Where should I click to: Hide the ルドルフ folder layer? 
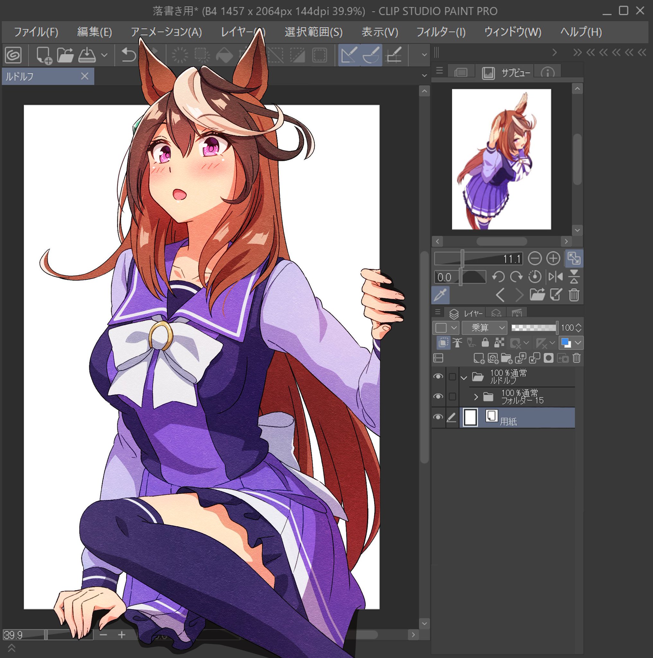click(x=438, y=376)
